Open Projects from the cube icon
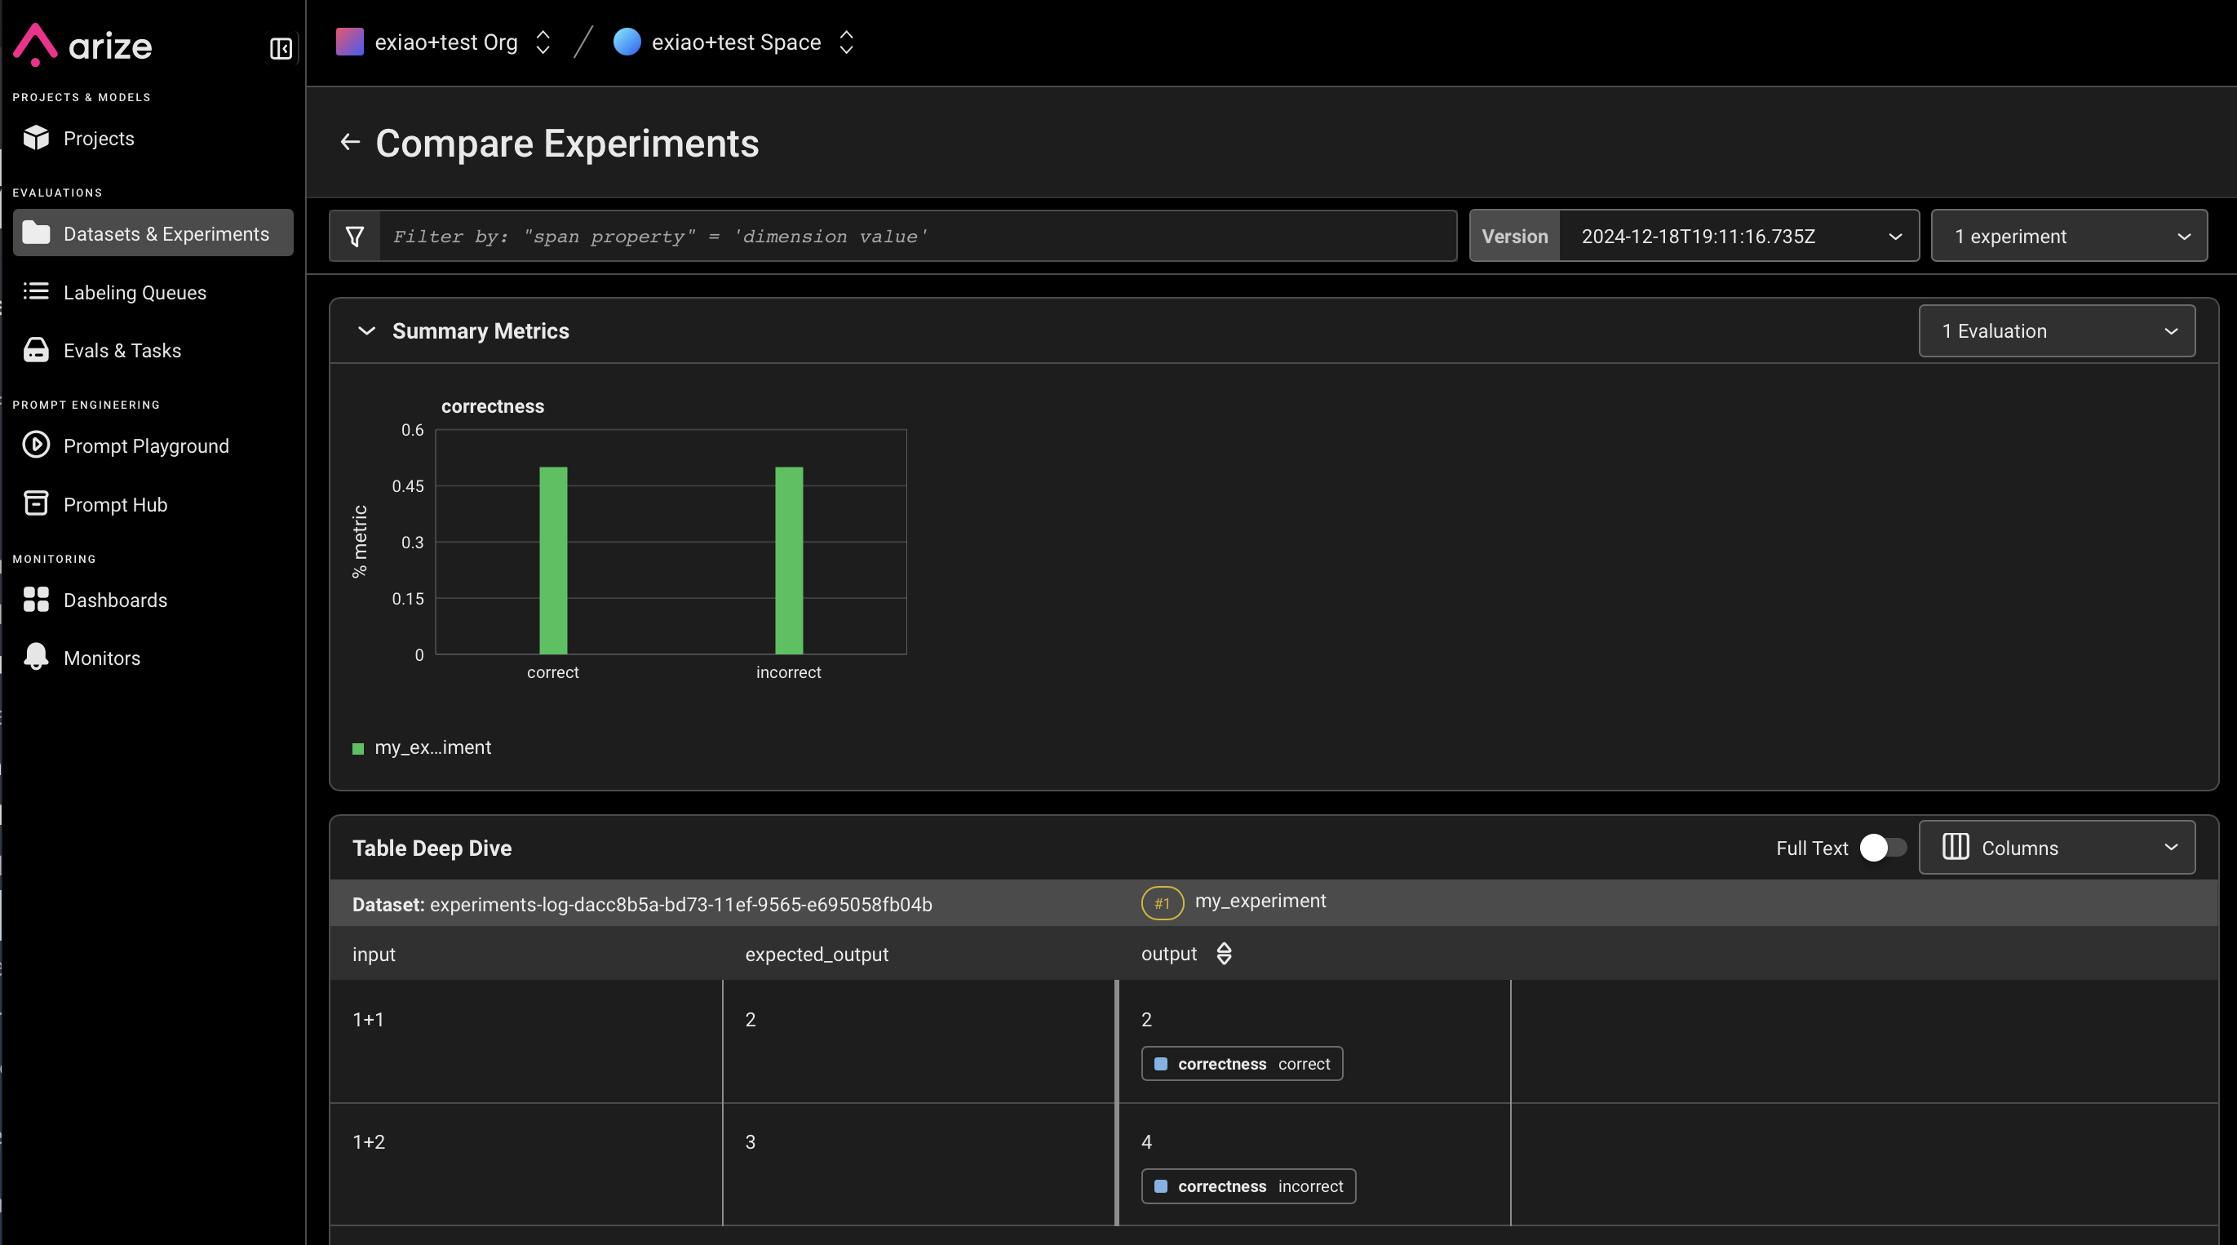Screen dimensions: 2237x1245 36,138
